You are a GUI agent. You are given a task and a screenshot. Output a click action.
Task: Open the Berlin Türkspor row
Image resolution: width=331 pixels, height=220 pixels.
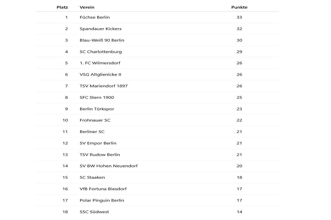pos(97,109)
